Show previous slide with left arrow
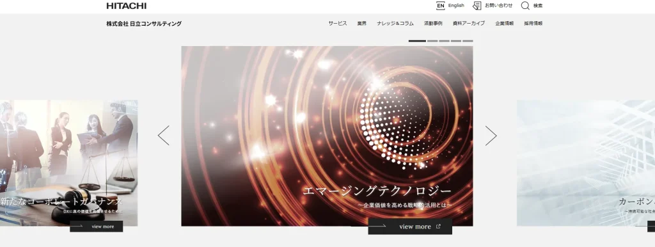 [x=164, y=136]
